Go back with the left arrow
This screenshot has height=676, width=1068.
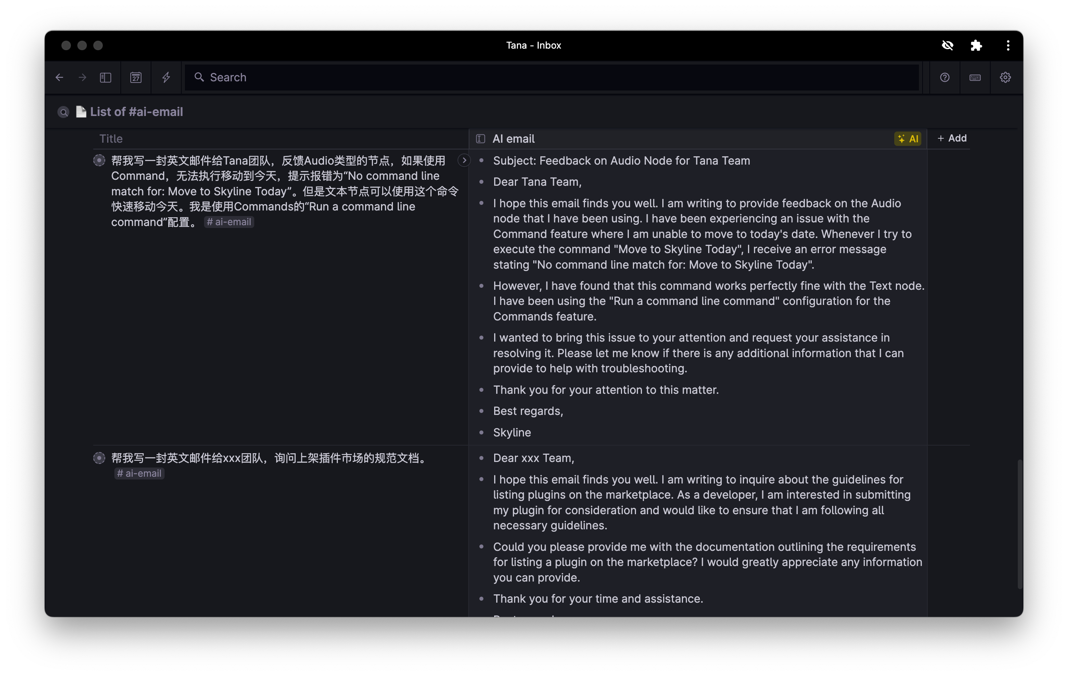[59, 77]
